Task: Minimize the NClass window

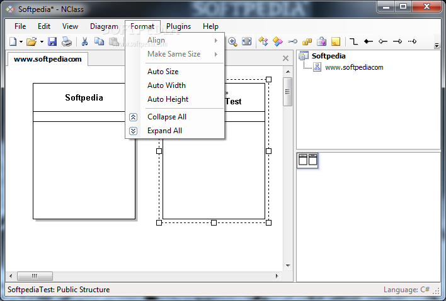Action: [386, 6]
